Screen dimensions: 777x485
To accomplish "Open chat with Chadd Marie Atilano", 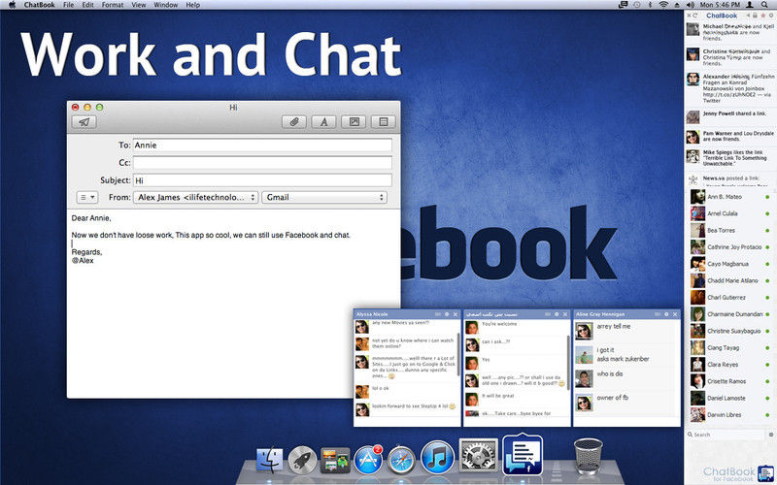I will pos(730,280).
